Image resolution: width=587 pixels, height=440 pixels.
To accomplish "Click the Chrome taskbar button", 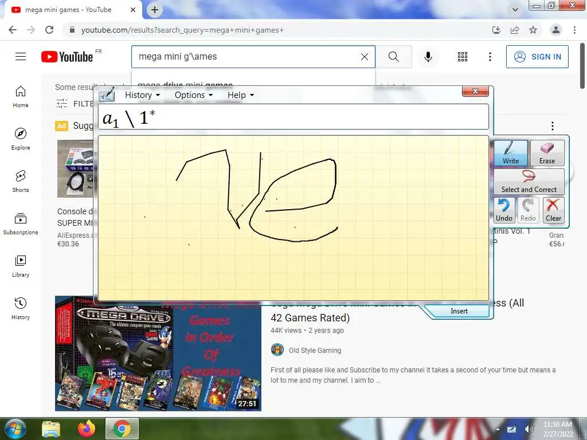I will pyautogui.click(x=122, y=429).
